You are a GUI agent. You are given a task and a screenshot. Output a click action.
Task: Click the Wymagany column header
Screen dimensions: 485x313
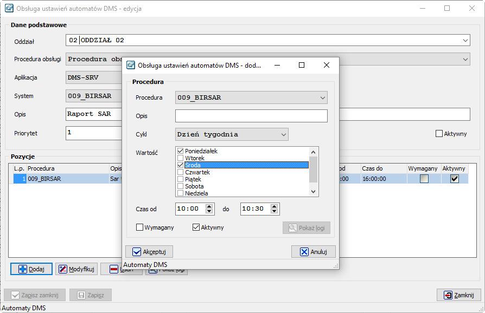pyautogui.click(x=423, y=168)
